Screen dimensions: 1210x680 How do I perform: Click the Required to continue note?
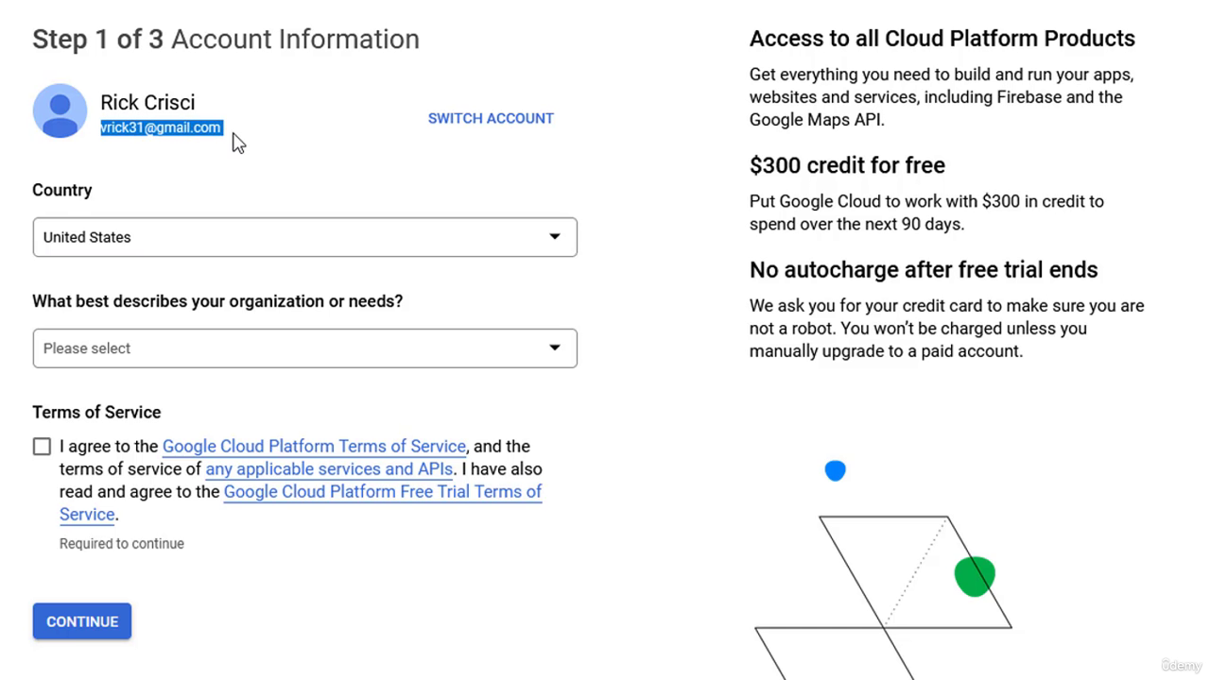(x=122, y=544)
